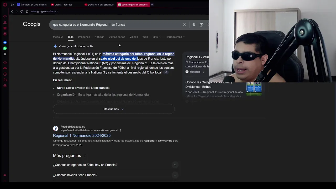Open new tab with plus button

click(152, 4)
